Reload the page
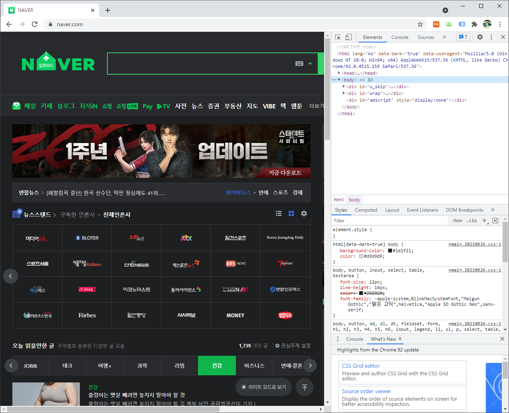 point(35,24)
